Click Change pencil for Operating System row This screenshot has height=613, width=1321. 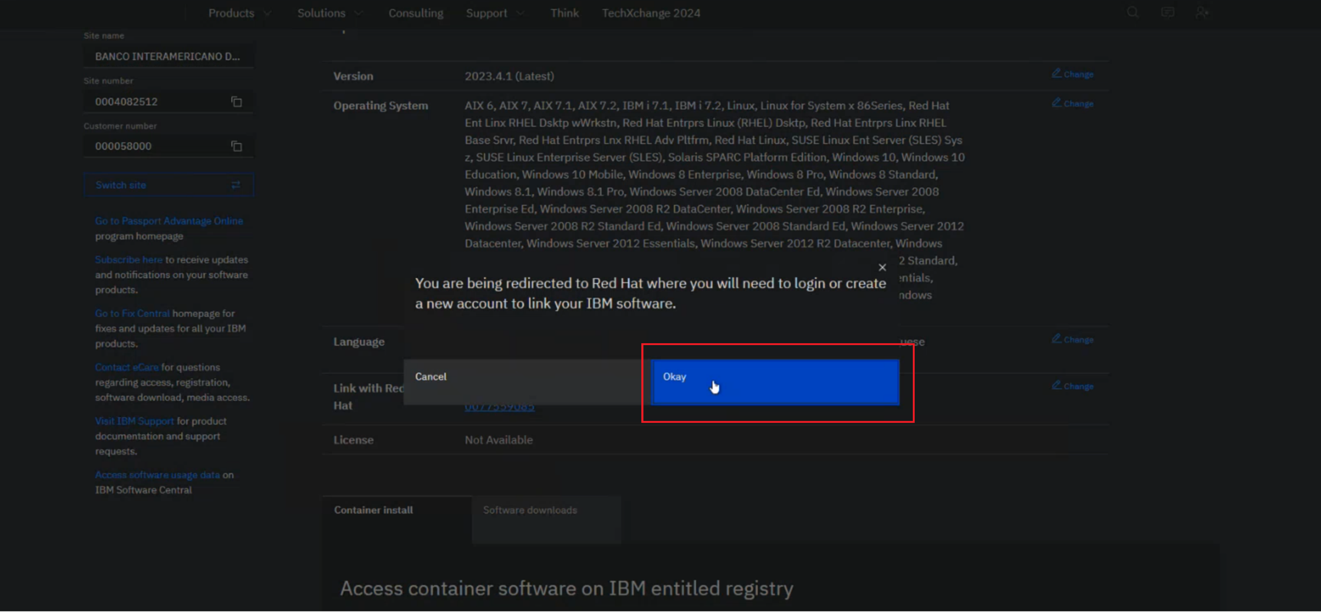1073,103
